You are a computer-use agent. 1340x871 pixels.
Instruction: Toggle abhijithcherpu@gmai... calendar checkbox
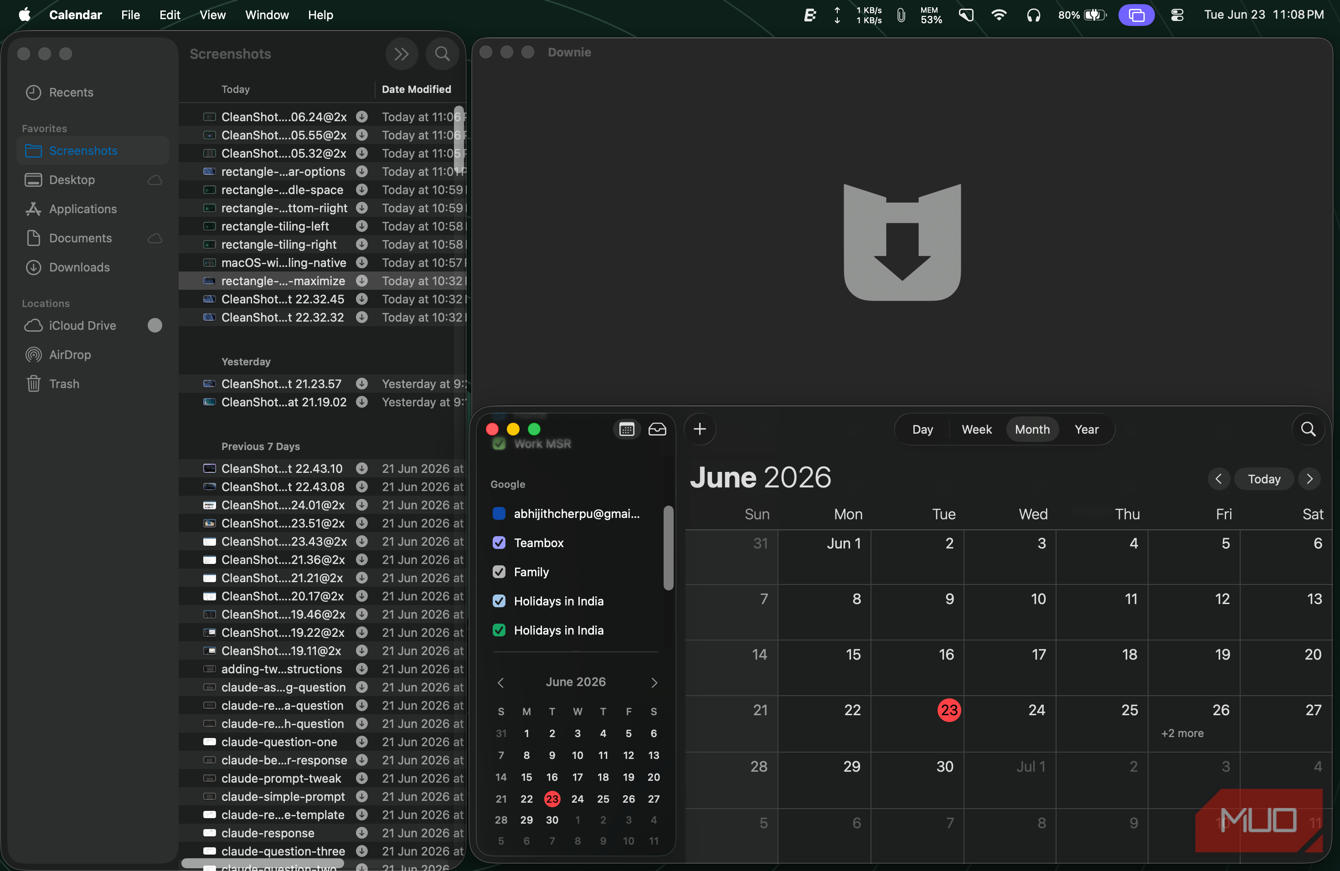tap(499, 513)
